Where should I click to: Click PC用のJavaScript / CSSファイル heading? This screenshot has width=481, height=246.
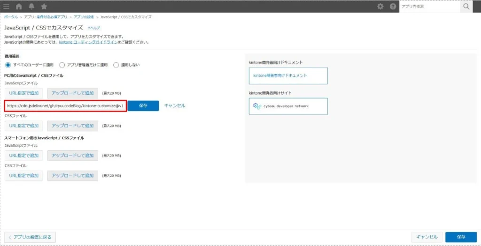click(x=34, y=75)
